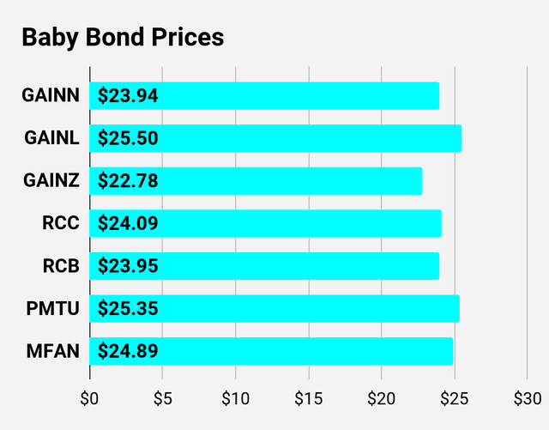Viewport: 549px width, 430px height.
Task: Click the "Baby Bond Prices" chart title
Action: (x=122, y=38)
